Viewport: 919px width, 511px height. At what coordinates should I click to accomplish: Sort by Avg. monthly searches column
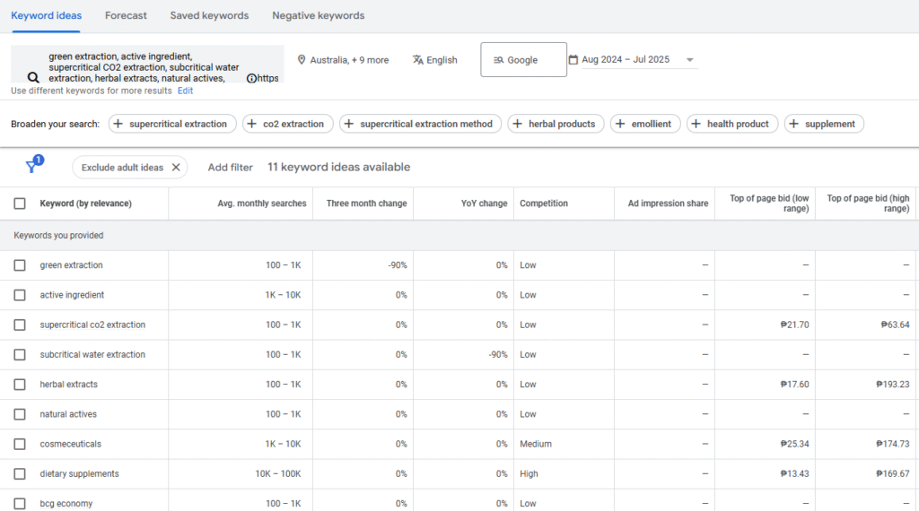(x=261, y=204)
